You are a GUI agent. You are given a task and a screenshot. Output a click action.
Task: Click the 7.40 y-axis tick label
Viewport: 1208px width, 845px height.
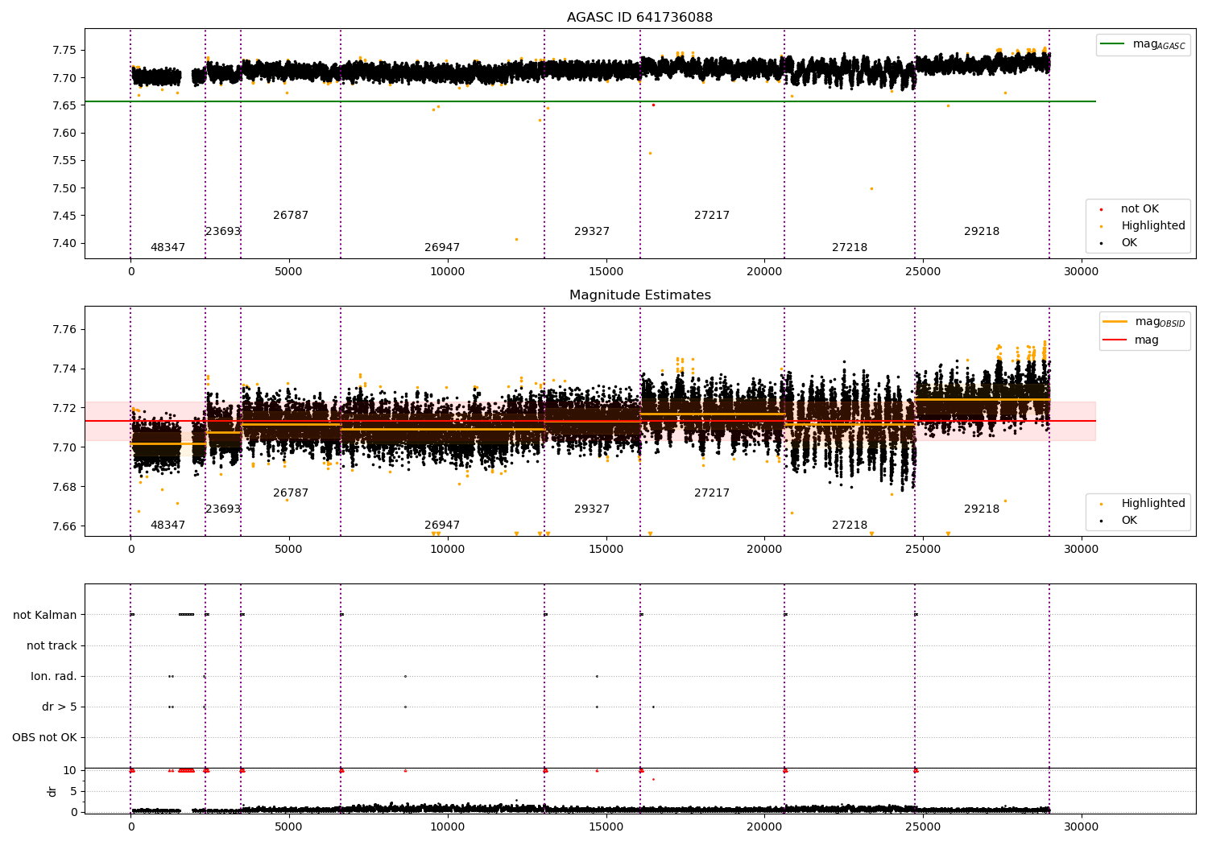click(x=64, y=244)
